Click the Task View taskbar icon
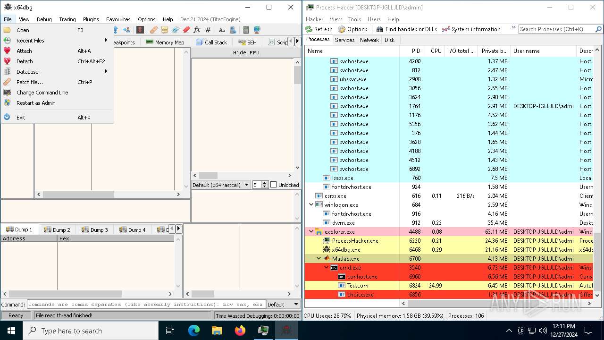Viewport: 604px width, 340px height. coord(170,331)
